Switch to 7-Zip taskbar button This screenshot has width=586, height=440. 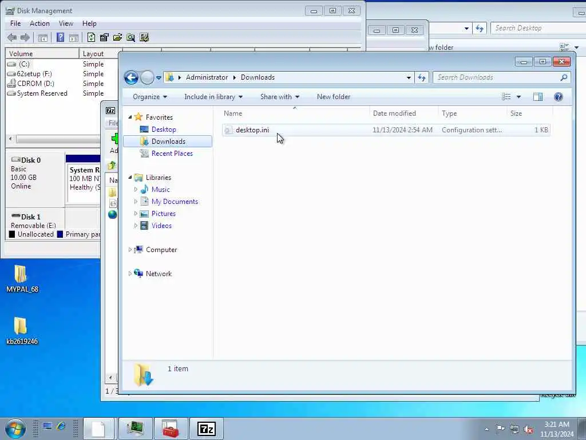tap(207, 429)
